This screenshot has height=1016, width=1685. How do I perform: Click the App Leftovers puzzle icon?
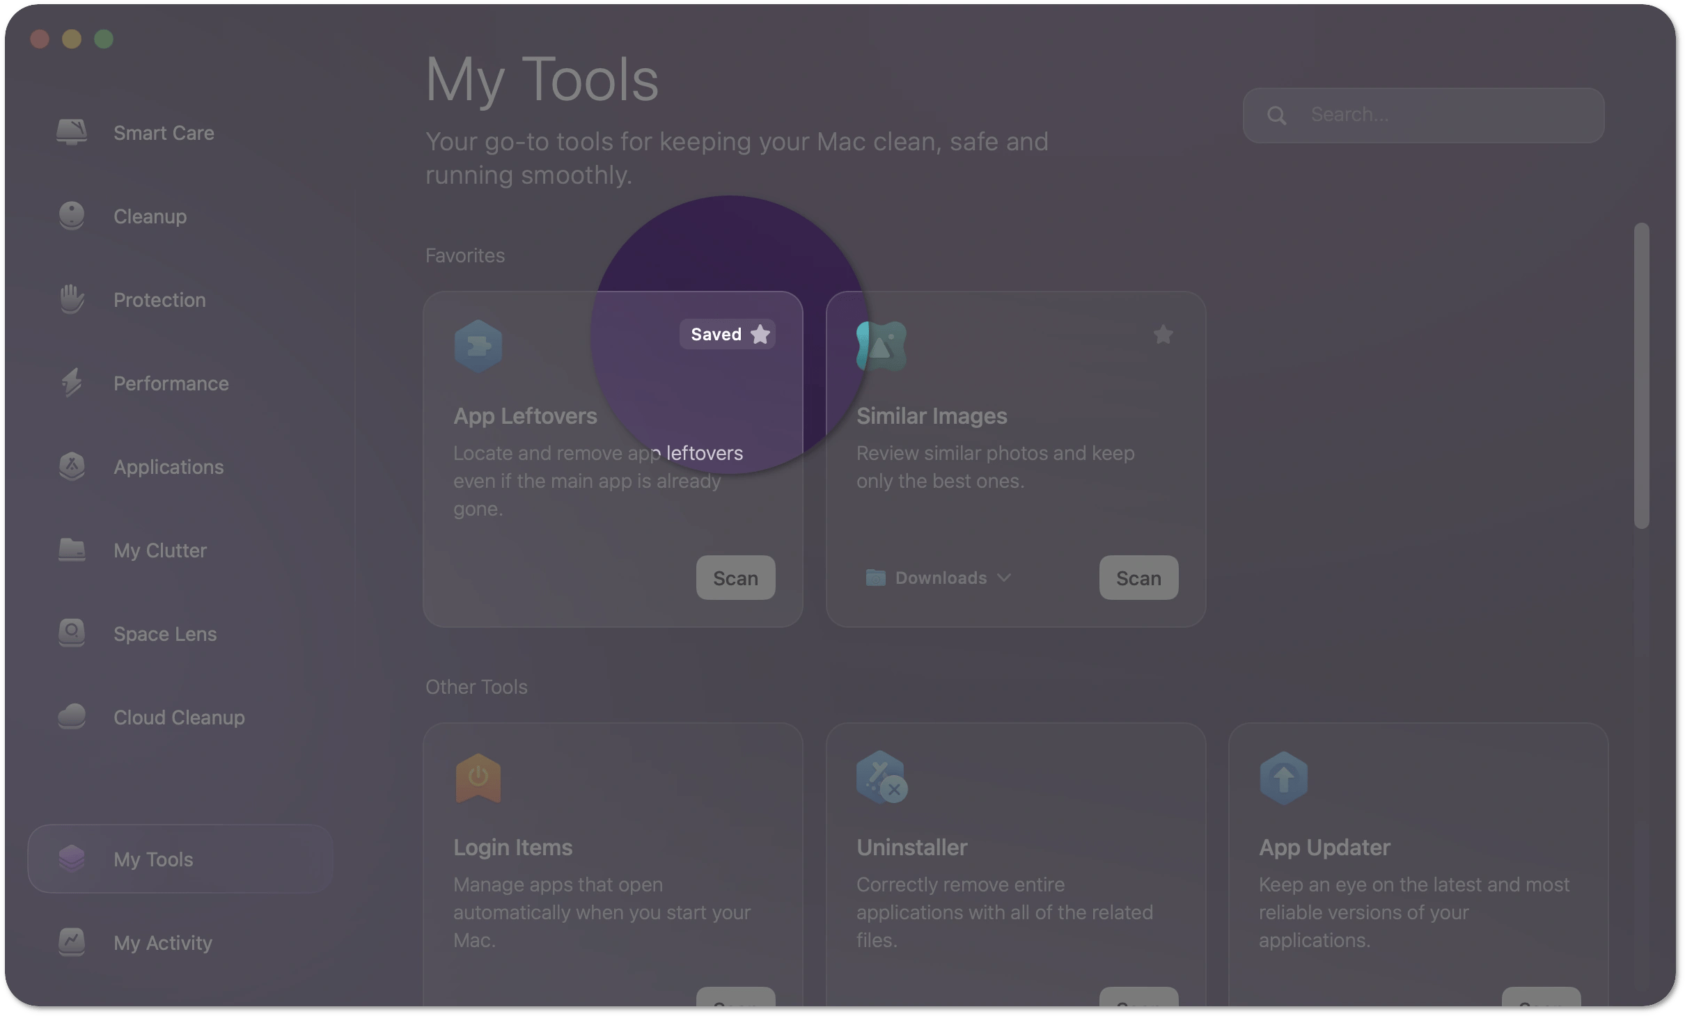coord(478,346)
